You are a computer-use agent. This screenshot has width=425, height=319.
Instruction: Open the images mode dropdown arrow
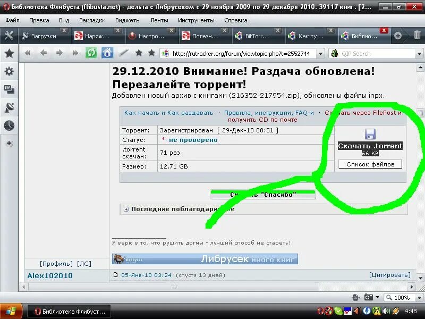pyautogui.click(x=377, y=297)
